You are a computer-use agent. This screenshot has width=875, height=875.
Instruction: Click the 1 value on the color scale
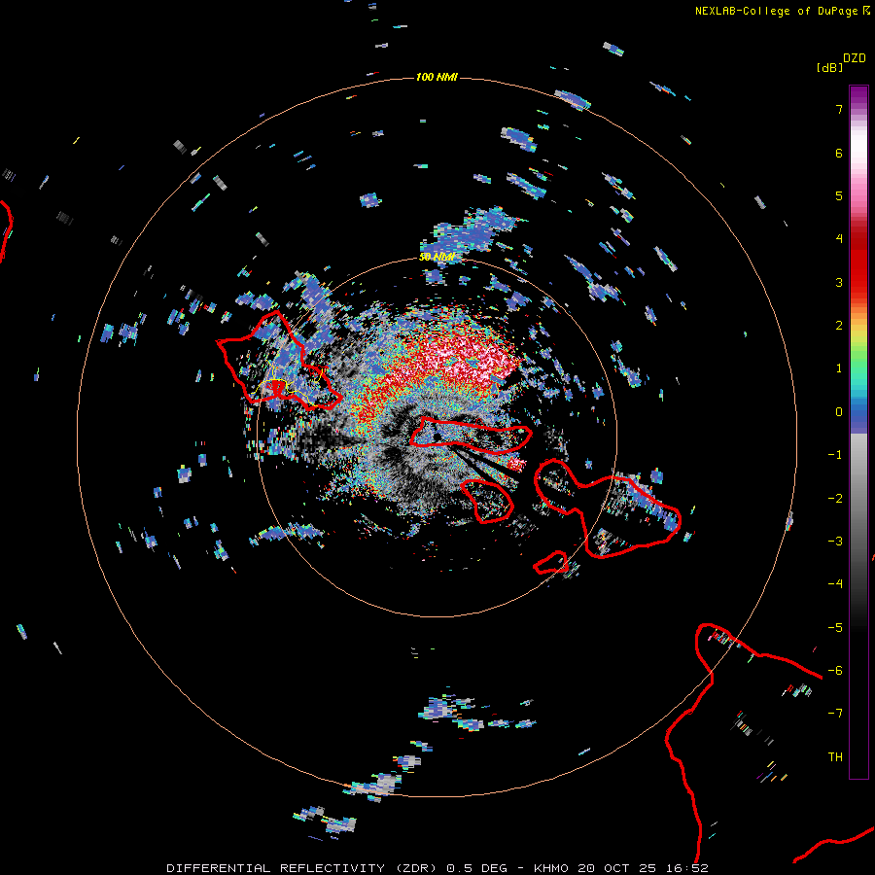(x=839, y=368)
